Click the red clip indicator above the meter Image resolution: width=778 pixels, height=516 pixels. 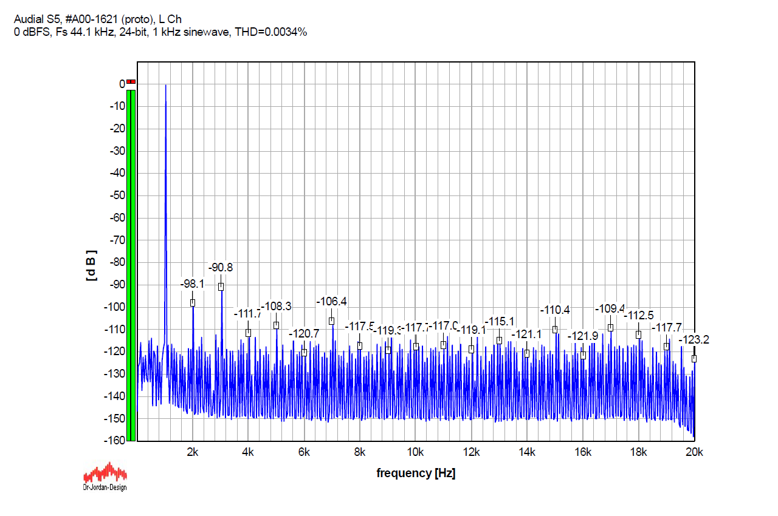131,81
